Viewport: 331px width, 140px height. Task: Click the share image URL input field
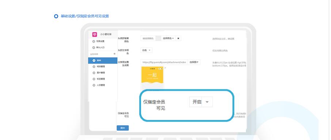click(164, 62)
